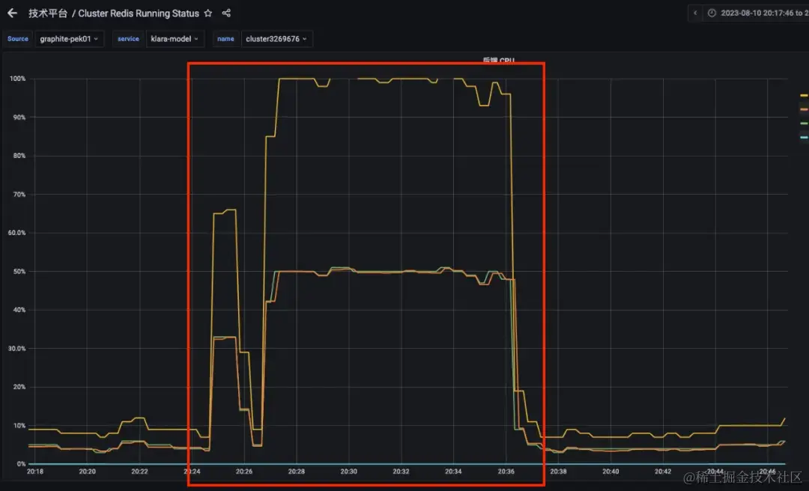The image size is (809, 491).
Task: Select the yellow legend series swatch
Action: (x=804, y=95)
